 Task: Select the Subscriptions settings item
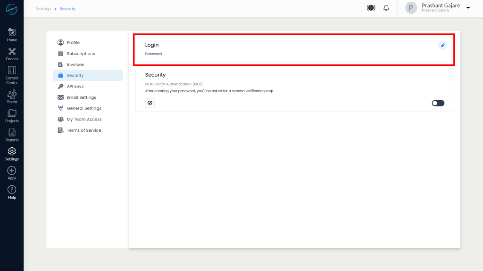[81, 53]
